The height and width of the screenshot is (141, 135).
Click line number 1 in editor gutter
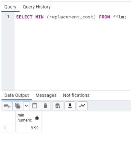8,17
